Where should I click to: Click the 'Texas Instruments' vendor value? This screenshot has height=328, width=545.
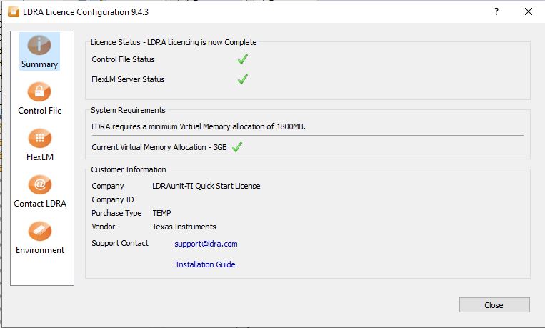click(x=184, y=227)
